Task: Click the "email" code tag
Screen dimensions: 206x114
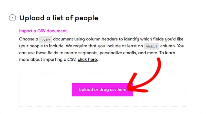Action: click(151, 46)
